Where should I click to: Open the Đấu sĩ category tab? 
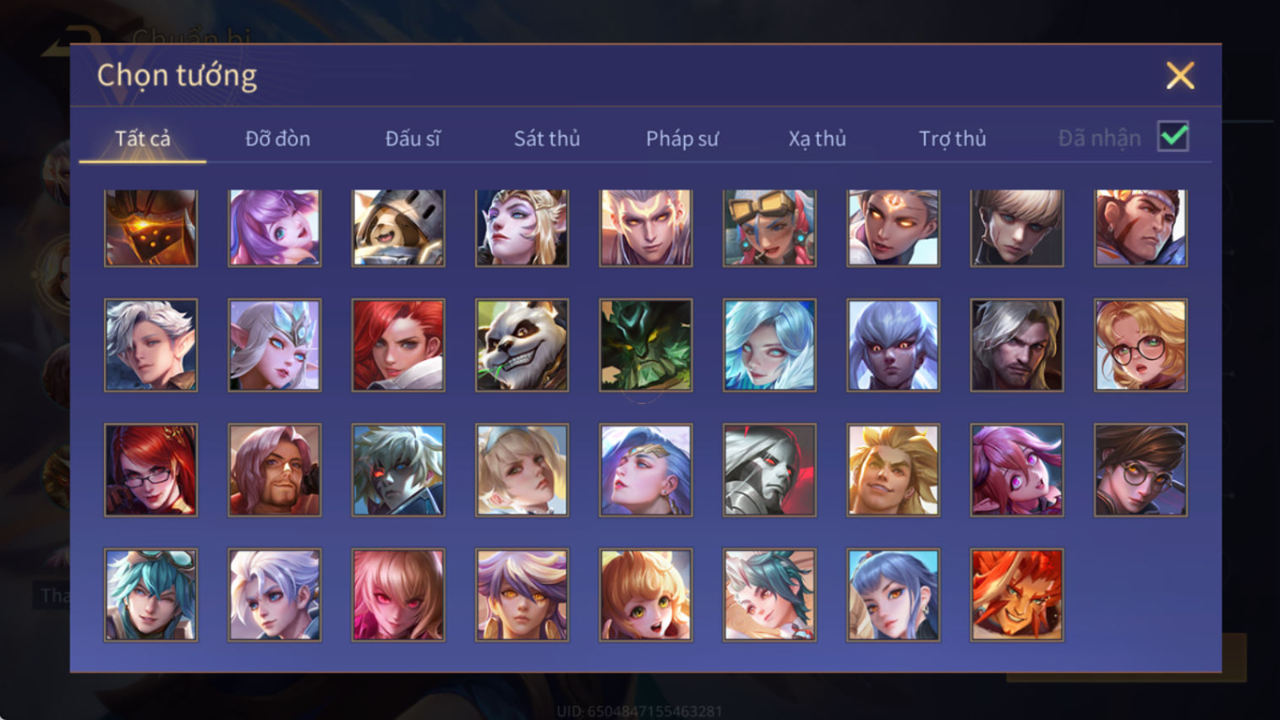click(x=413, y=139)
